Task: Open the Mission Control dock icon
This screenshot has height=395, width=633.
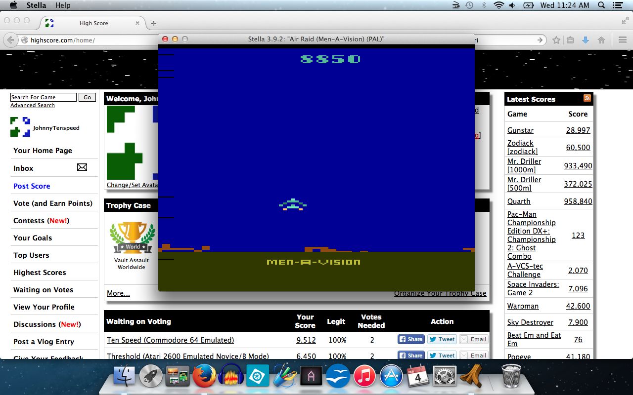Action: (178, 377)
